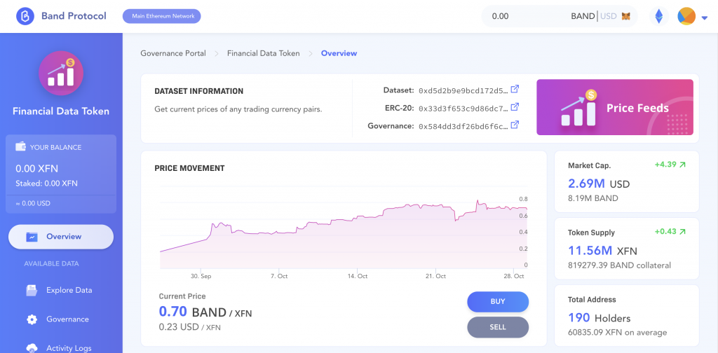Click the Band Protocol logo icon
This screenshot has width=718, height=353.
(25, 16)
